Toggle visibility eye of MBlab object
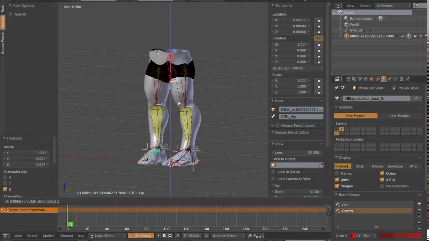The width and height of the screenshot is (429, 241). (415, 36)
